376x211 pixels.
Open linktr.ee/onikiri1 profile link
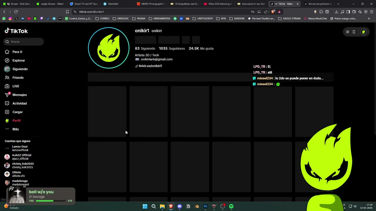pos(150,66)
